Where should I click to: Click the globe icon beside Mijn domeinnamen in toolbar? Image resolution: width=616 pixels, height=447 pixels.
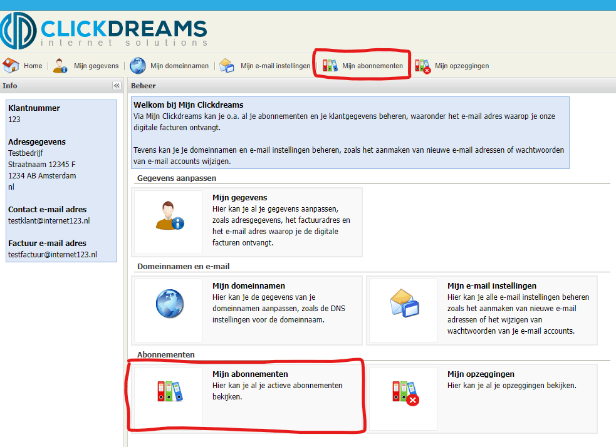pos(138,66)
